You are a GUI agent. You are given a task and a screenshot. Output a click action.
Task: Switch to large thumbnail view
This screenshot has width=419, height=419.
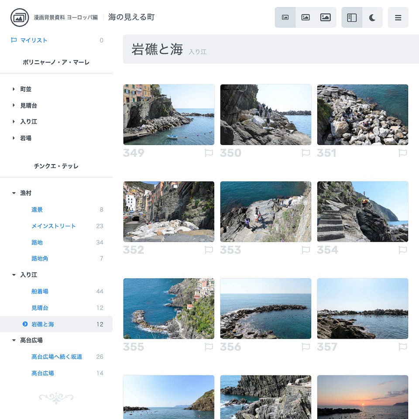pos(326,17)
